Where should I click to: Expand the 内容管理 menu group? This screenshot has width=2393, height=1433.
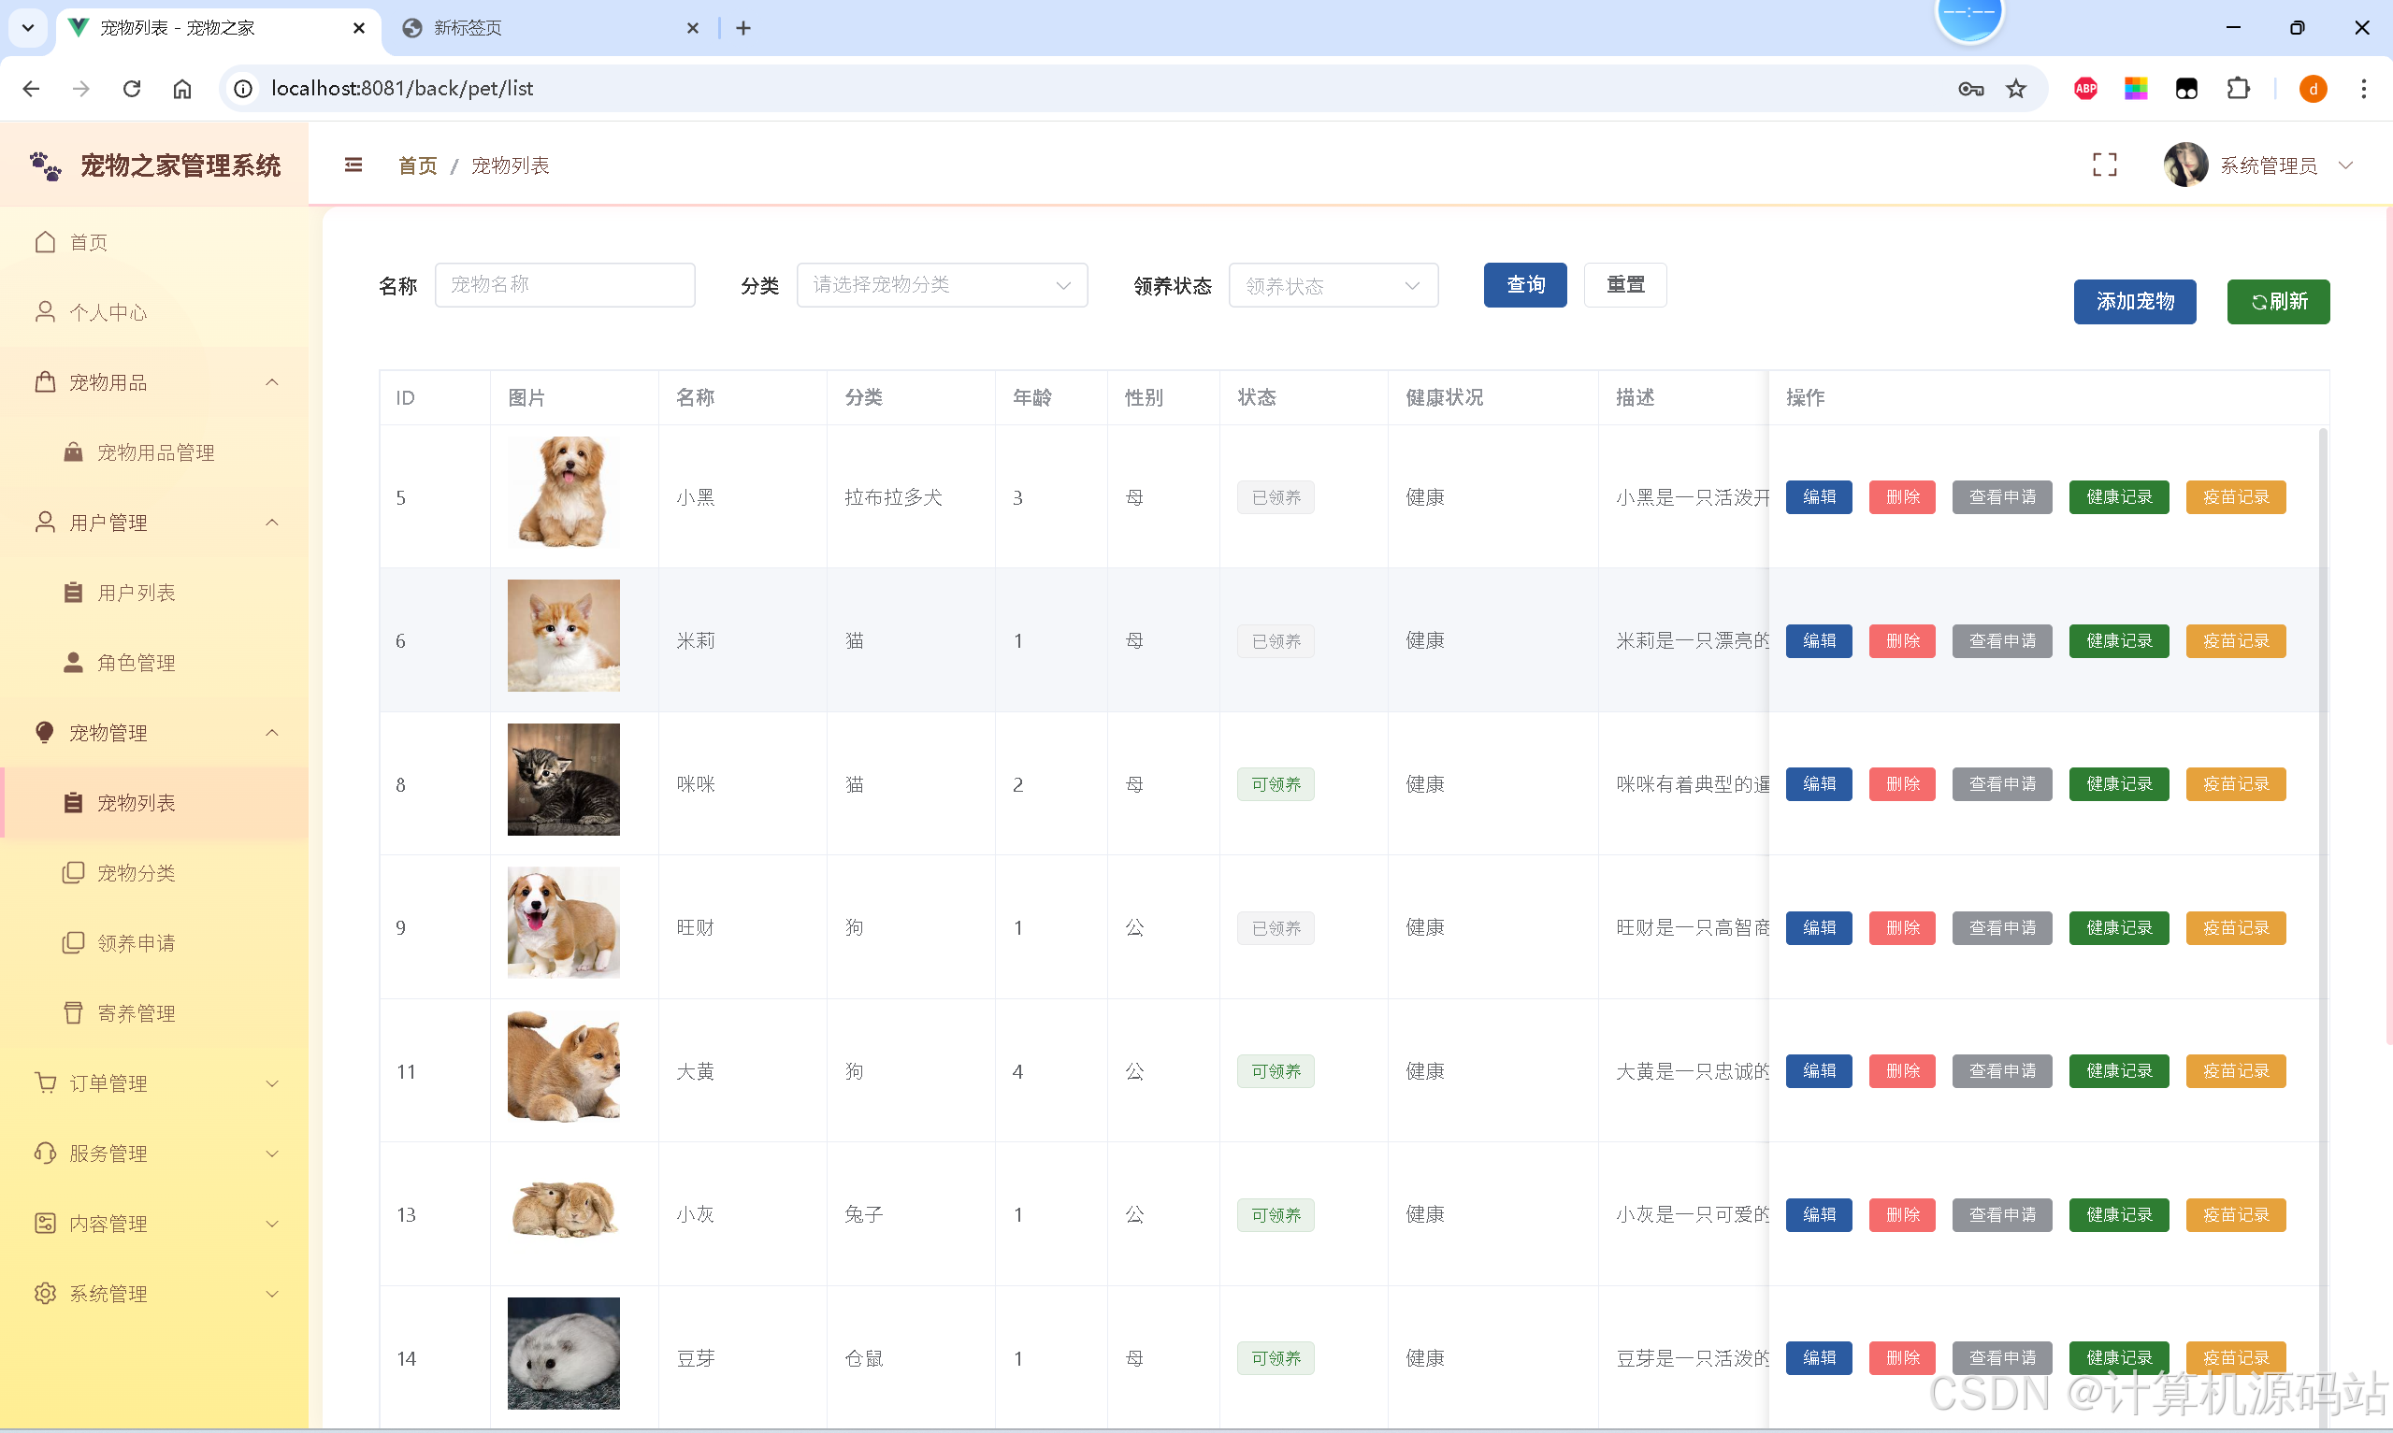coord(154,1225)
